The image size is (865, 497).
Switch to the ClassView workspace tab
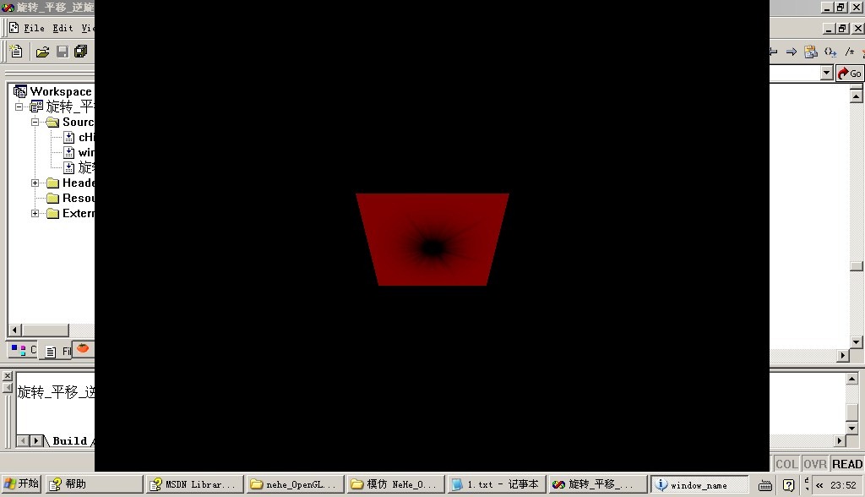[23, 350]
